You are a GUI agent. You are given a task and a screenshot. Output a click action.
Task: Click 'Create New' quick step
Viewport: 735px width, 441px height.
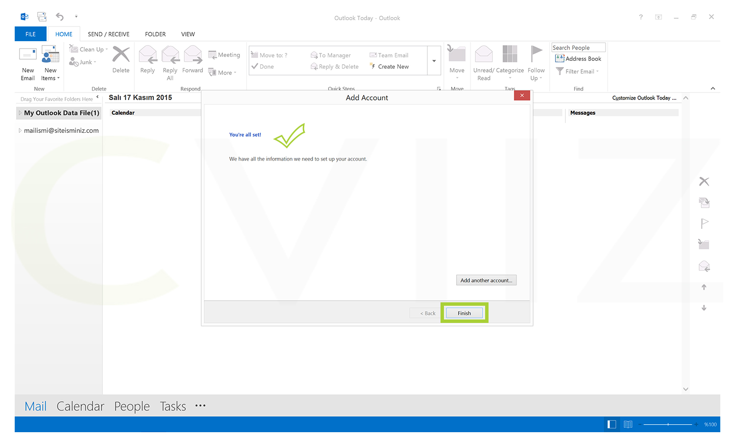tap(389, 66)
